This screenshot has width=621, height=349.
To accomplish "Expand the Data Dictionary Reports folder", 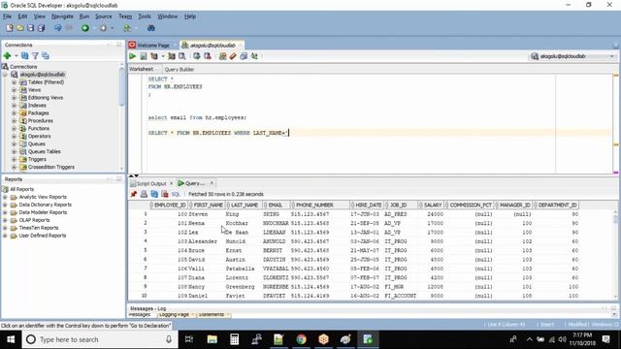I will 5,205.
